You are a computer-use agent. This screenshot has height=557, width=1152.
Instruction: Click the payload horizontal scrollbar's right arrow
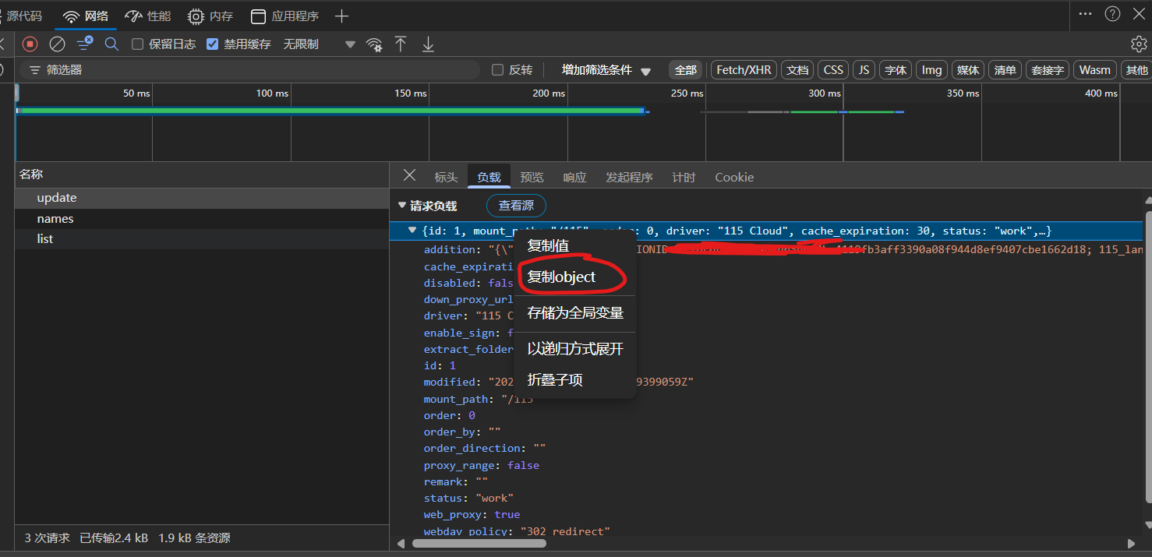pyautogui.click(x=1132, y=543)
